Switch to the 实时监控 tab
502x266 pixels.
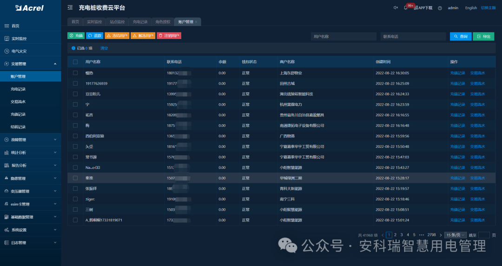point(94,22)
